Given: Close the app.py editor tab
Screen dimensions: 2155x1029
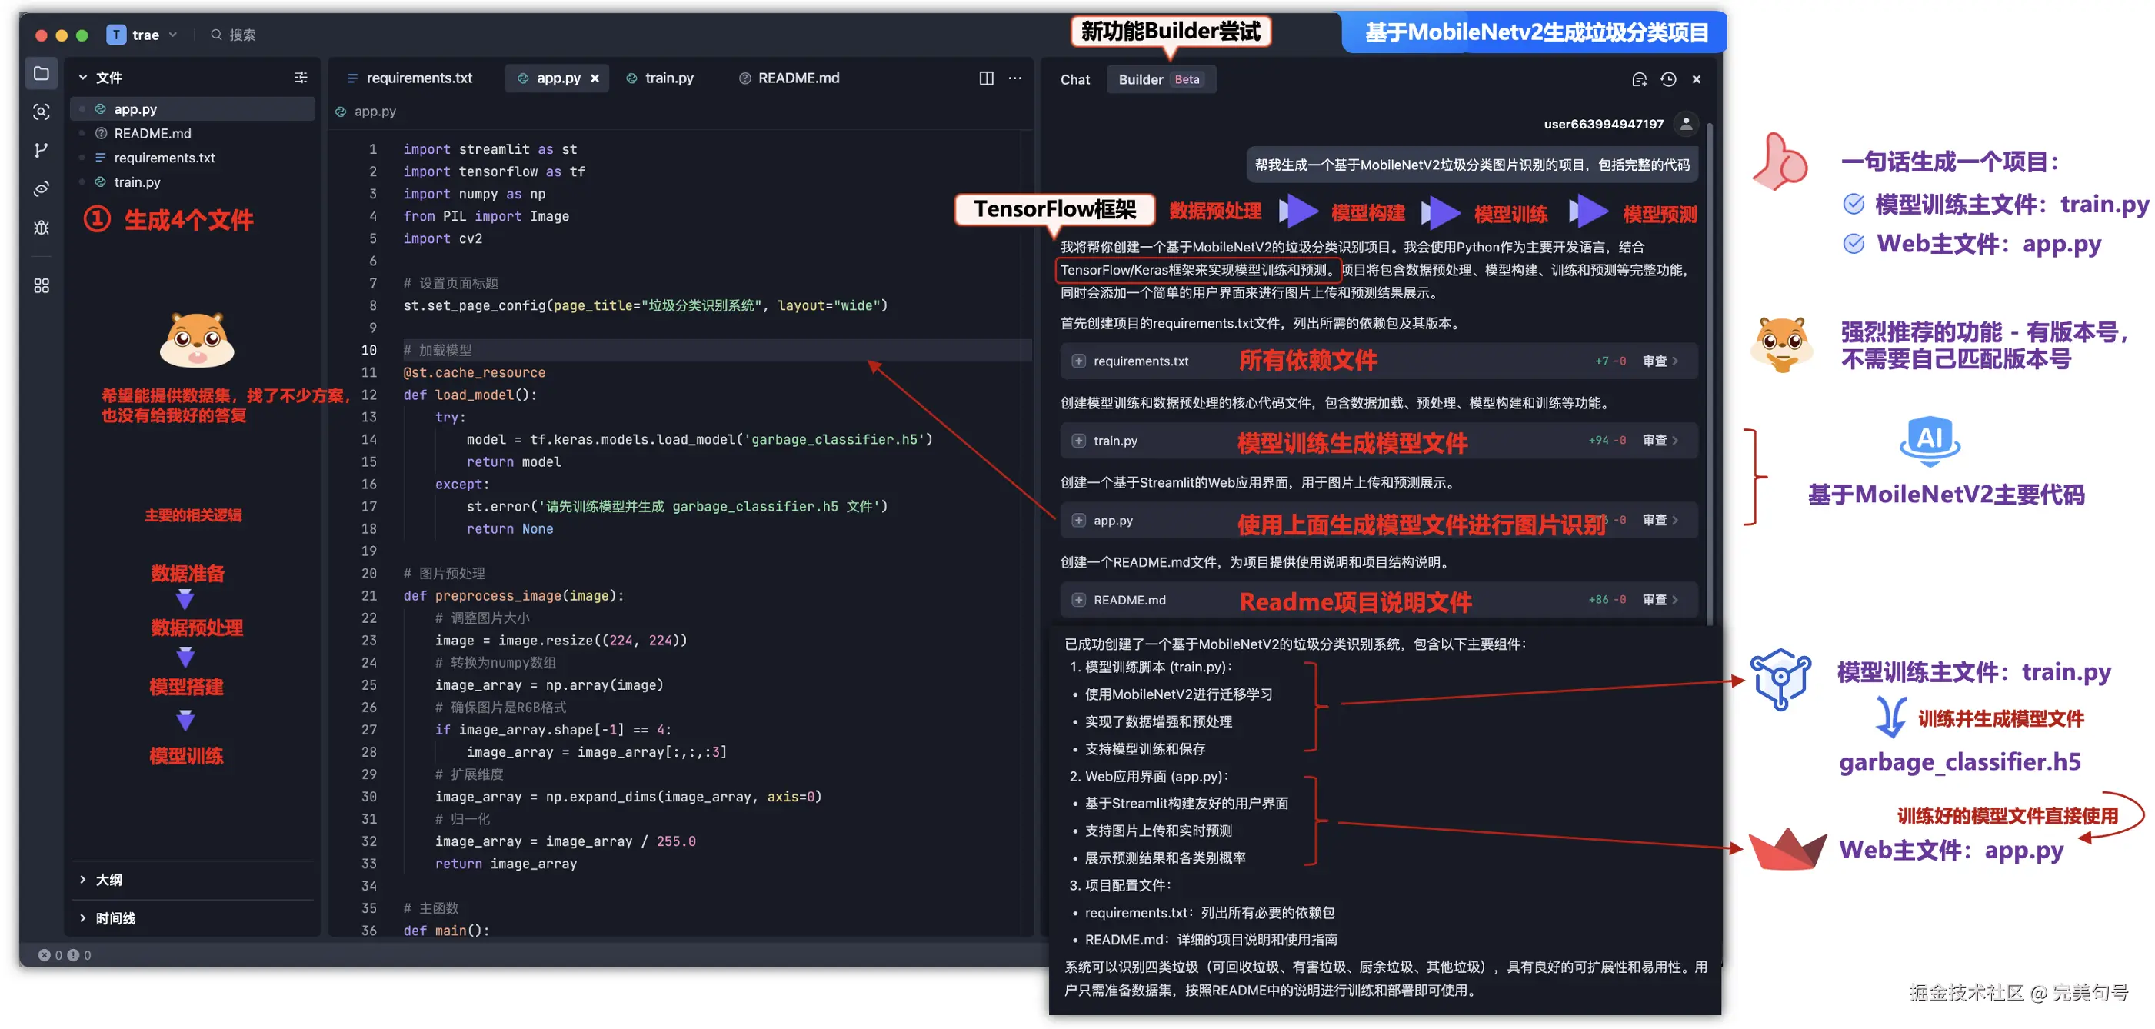Looking at the screenshot, I should point(595,78).
